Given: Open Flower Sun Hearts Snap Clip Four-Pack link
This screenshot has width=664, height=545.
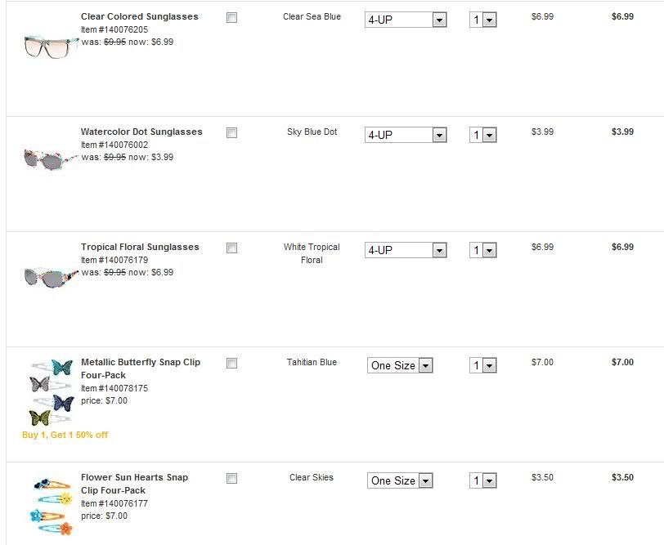Looking at the screenshot, I should (x=133, y=484).
